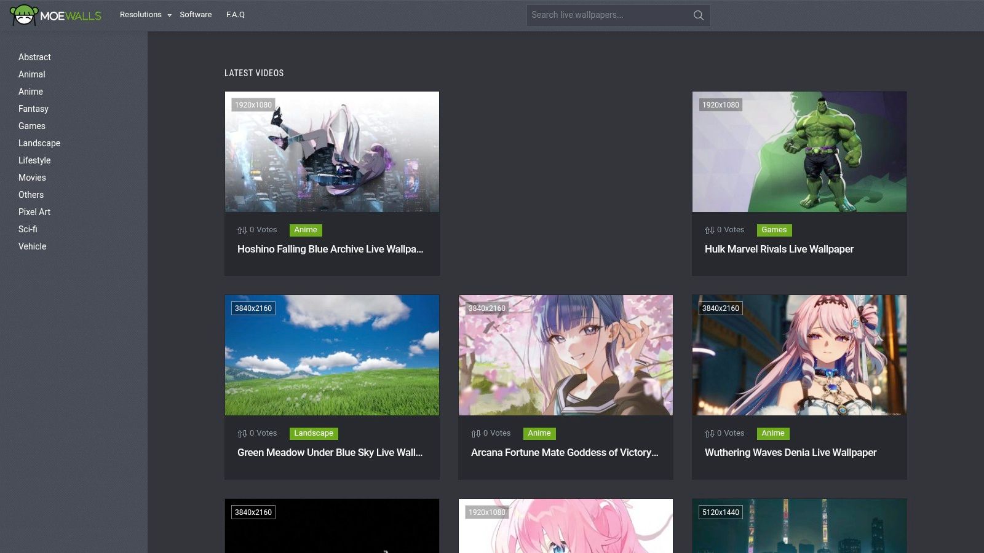The image size is (984, 553).
Task: Open the F.A.Q page
Action: pyautogui.click(x=236, y=15)
